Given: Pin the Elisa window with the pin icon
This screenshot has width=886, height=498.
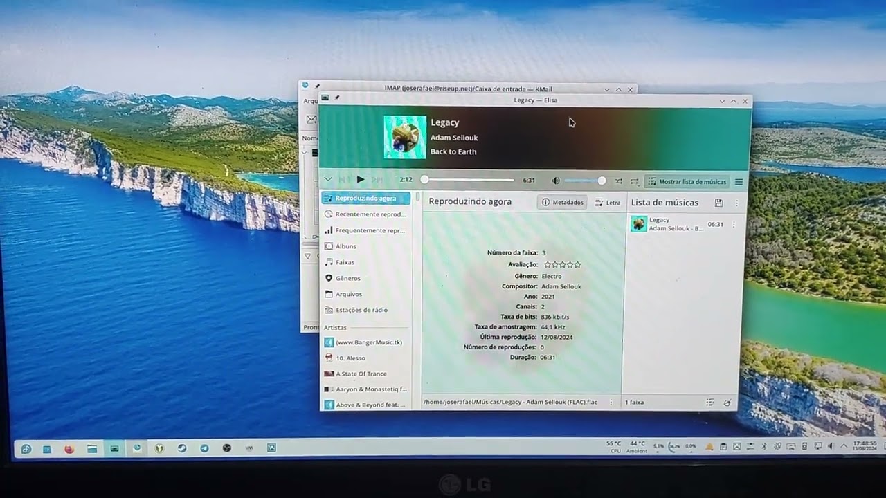Looking at the screenshot, I should point(337,98).
